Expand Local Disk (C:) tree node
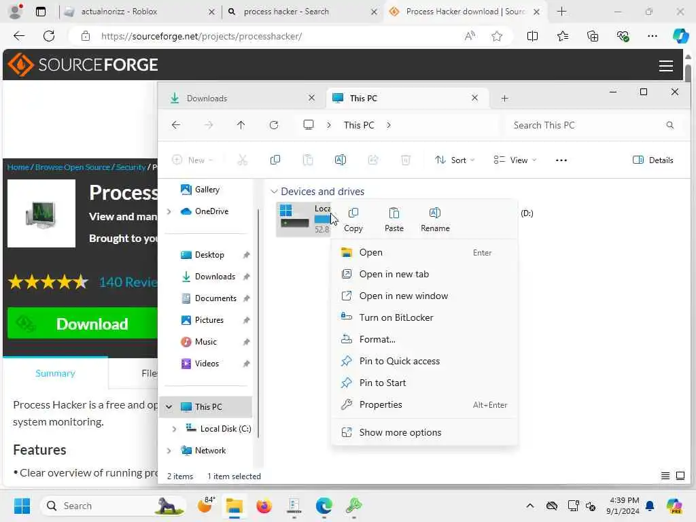 click(174, 429)
